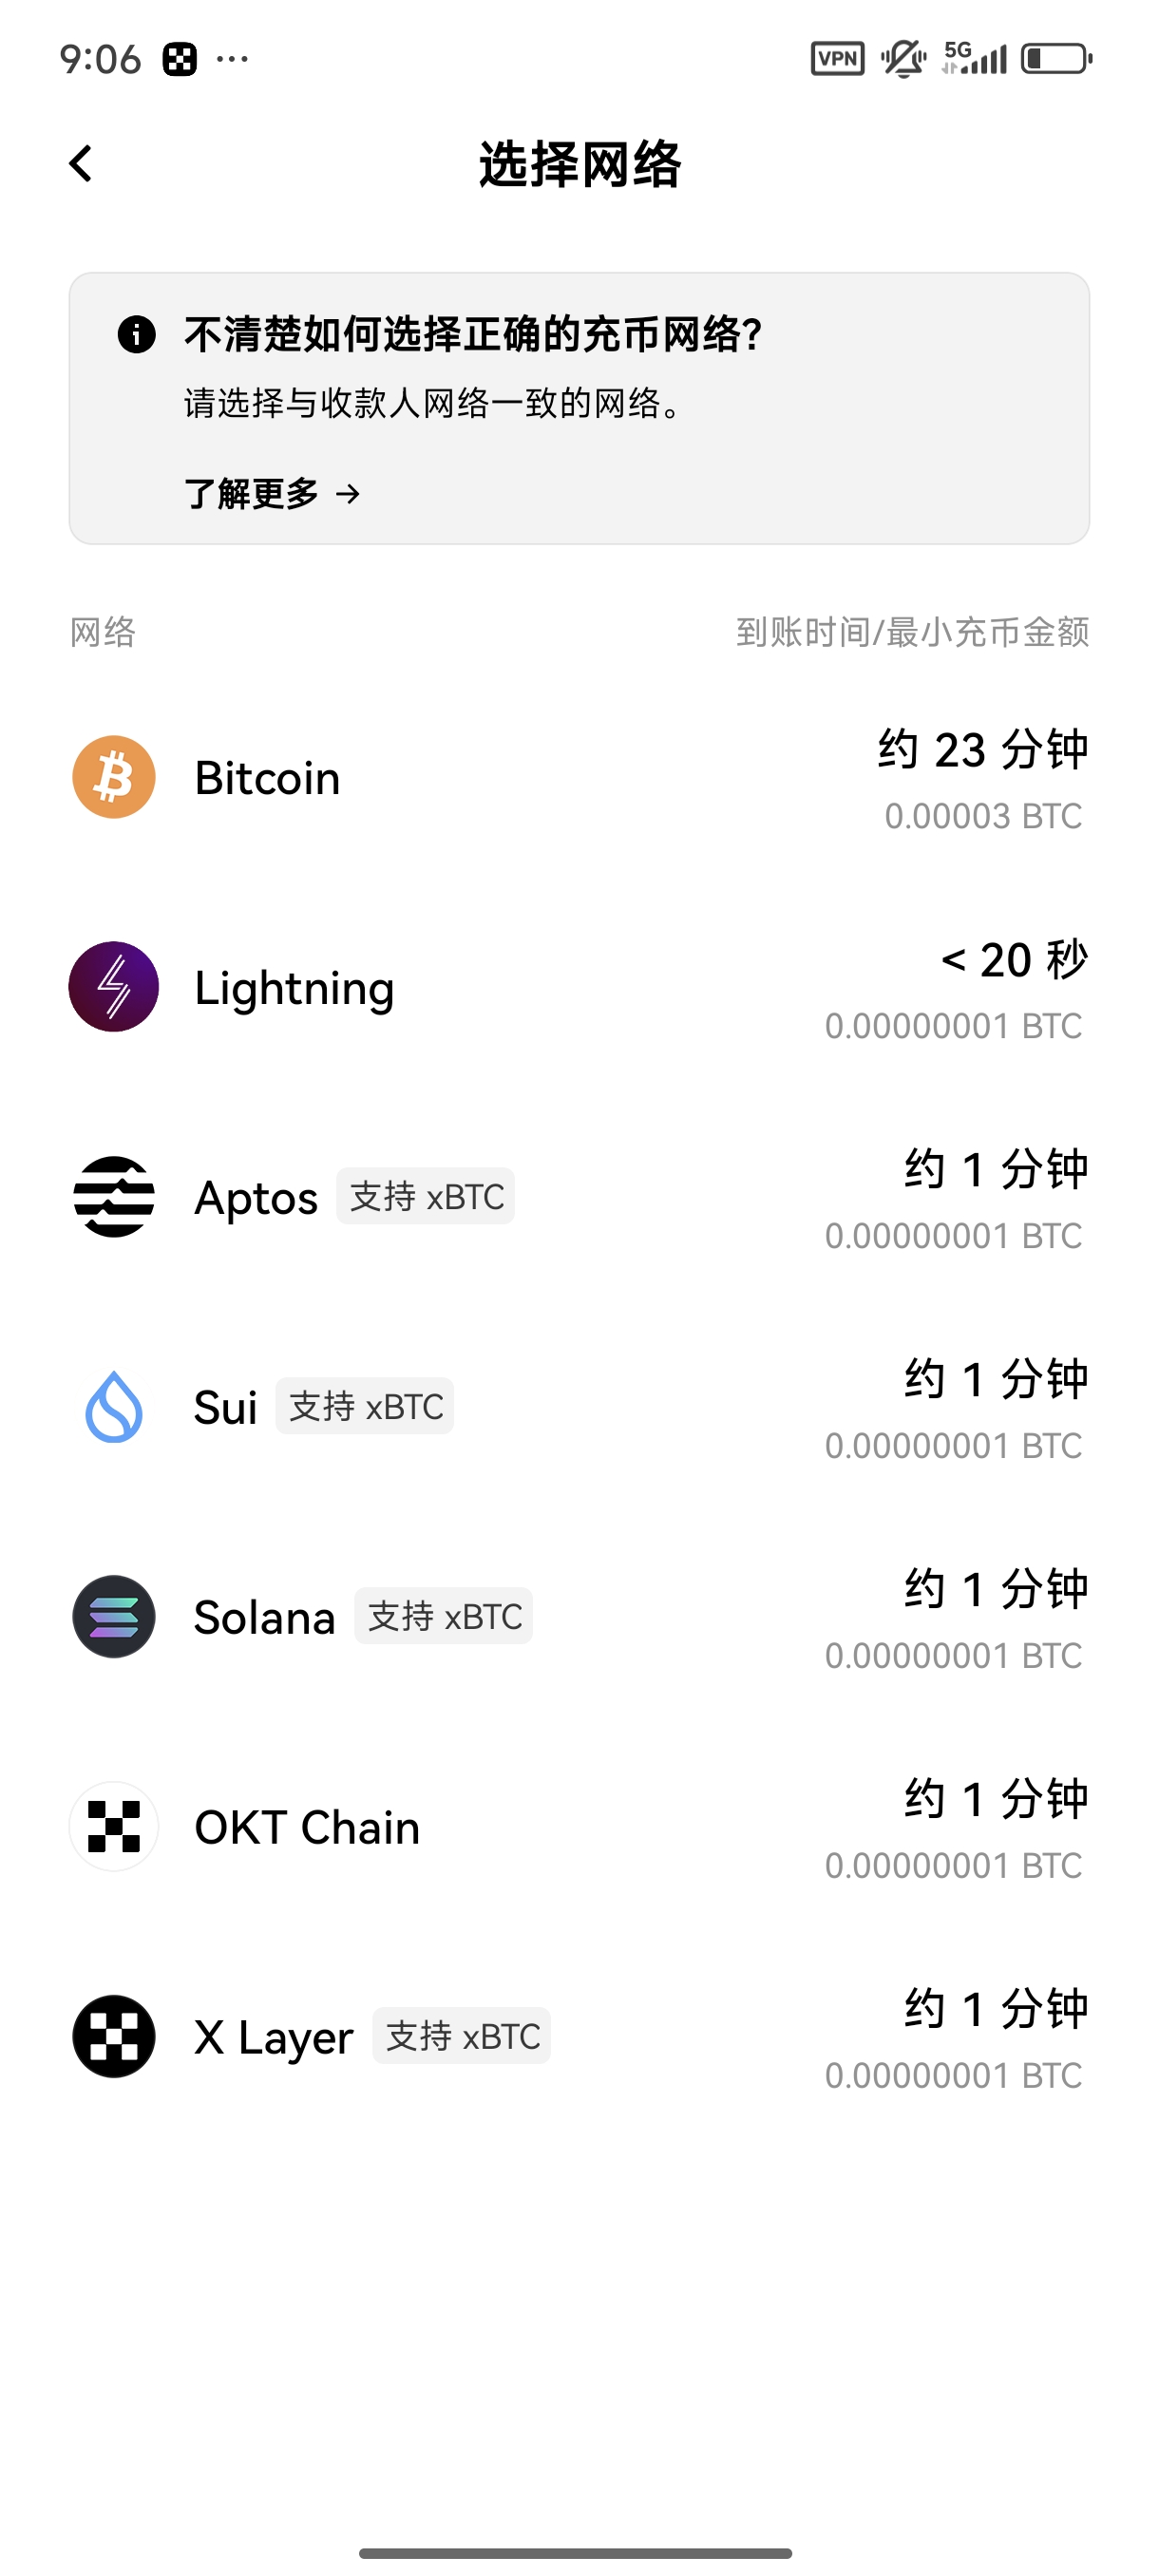Tap the Solana network logo
Image resolution: width=1159 pixels, height=2576 pixels.
[x=114, y=1617]
